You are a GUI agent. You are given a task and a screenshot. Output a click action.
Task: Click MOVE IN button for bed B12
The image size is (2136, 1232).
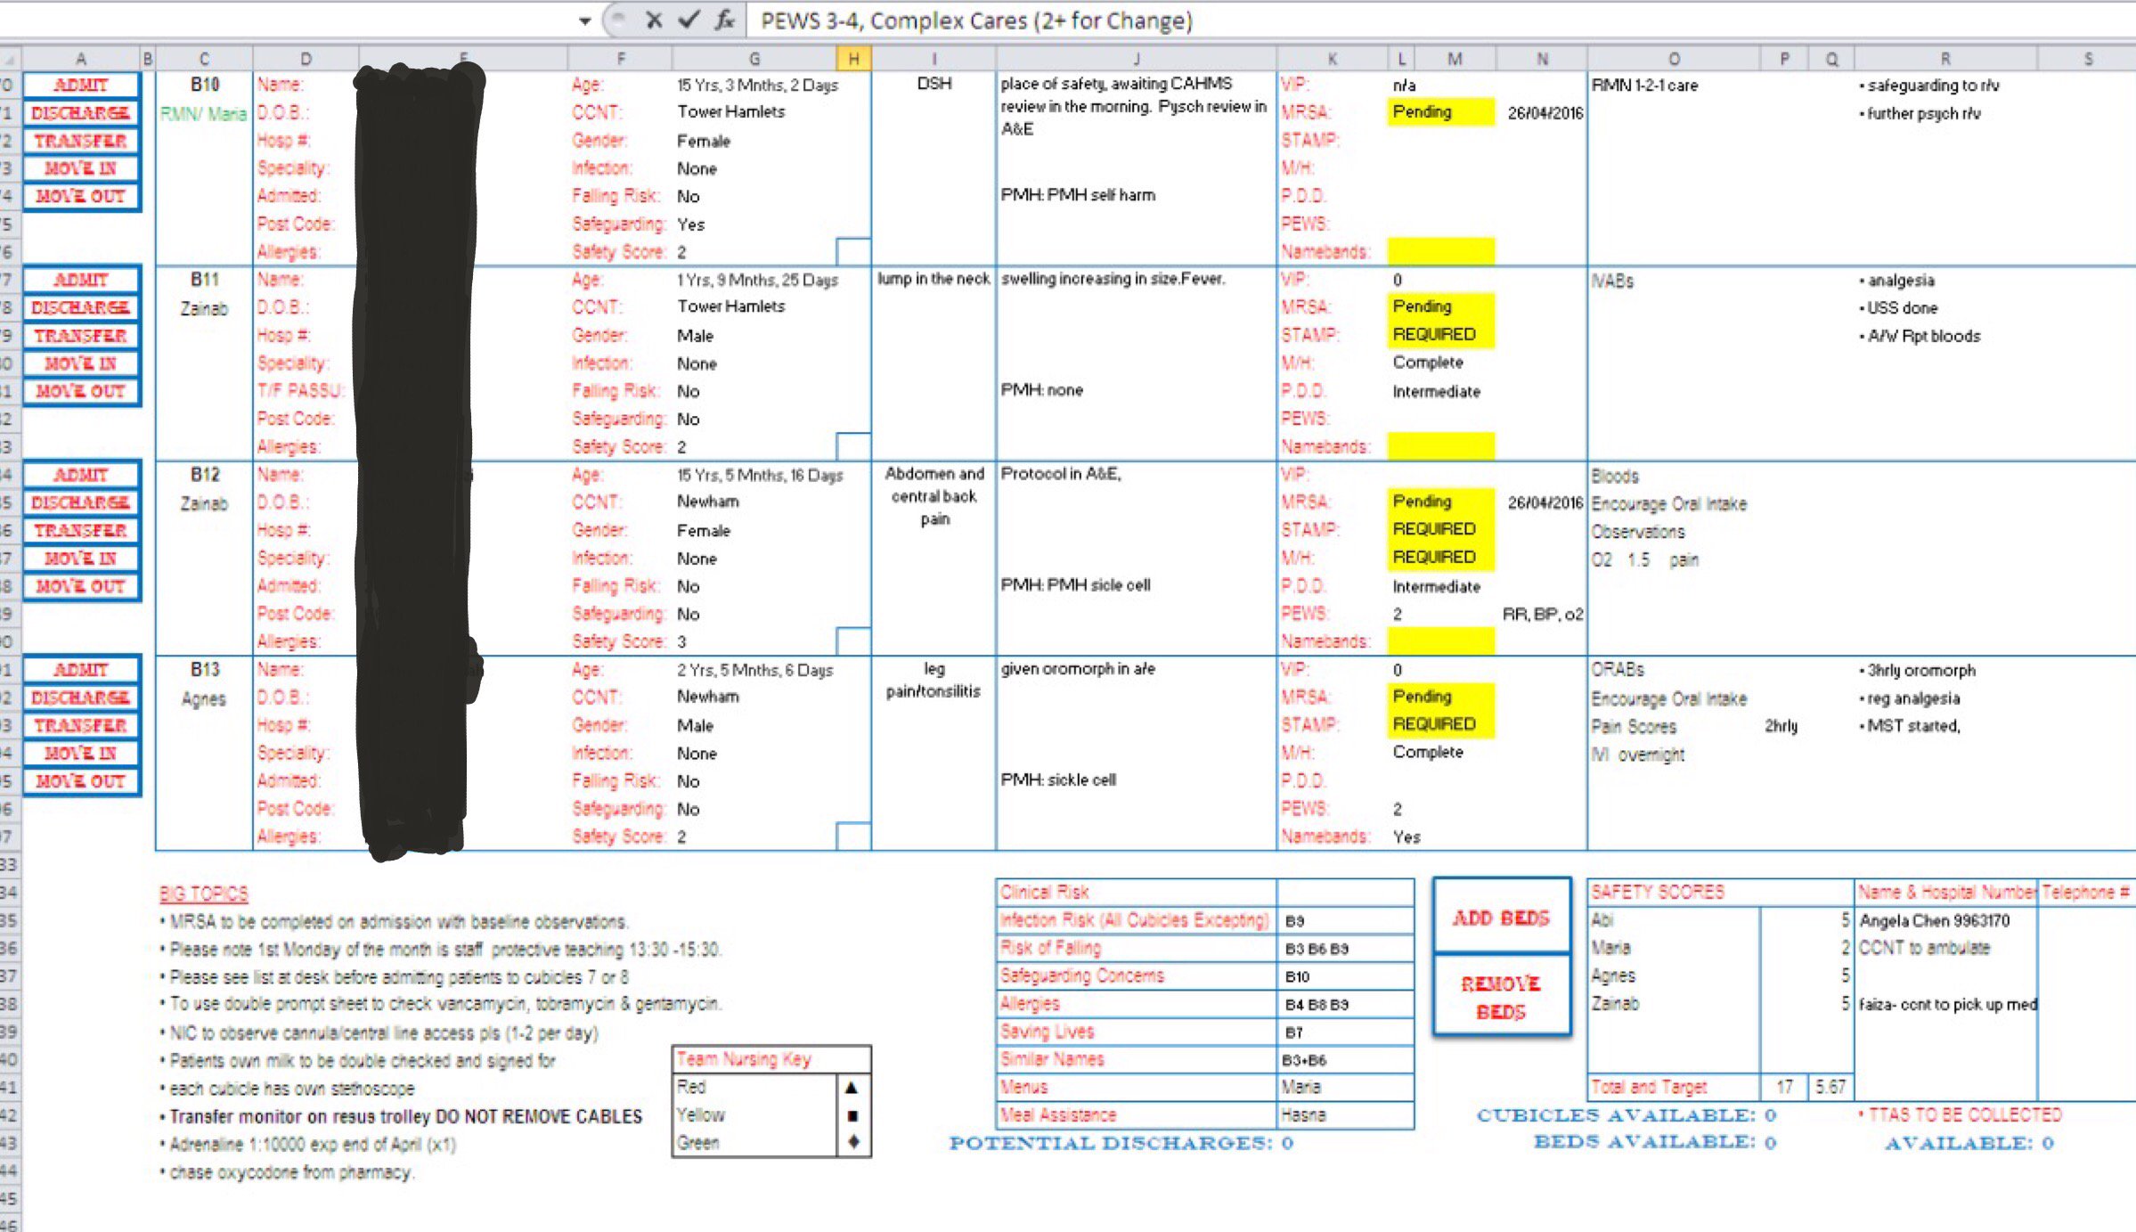[81, 559]
